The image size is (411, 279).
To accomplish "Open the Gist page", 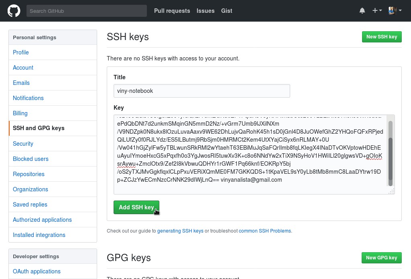I will point(227,11).
